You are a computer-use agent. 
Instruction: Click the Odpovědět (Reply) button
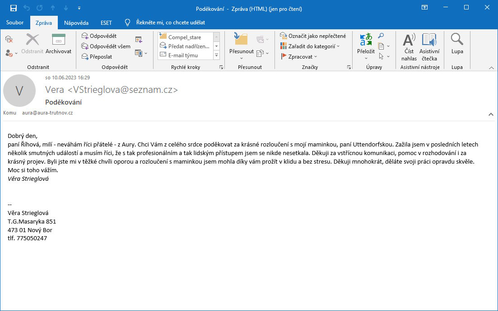[99, 36]
